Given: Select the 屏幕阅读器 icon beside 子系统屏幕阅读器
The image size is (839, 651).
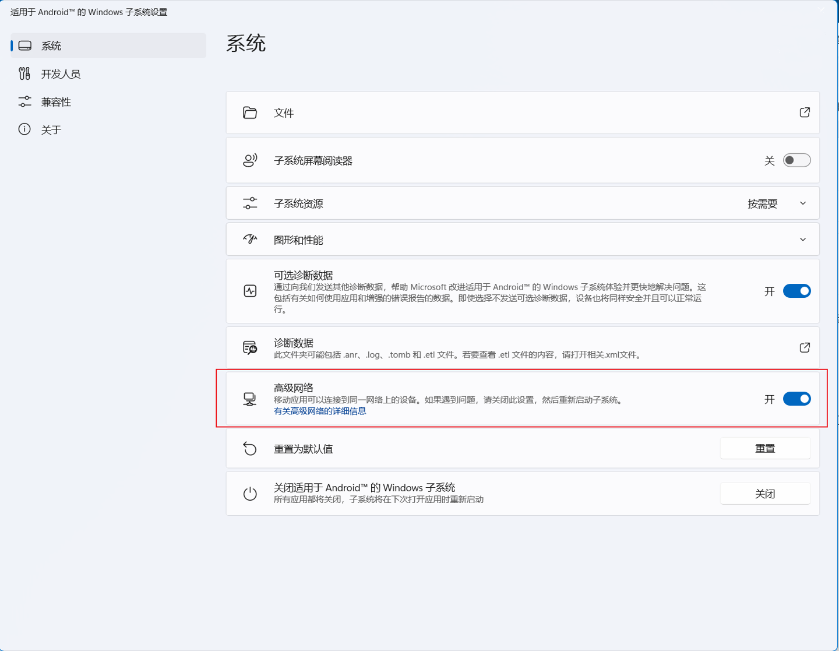Looking at the screenshot, I should pyautogui.click(x=250, y=160).
